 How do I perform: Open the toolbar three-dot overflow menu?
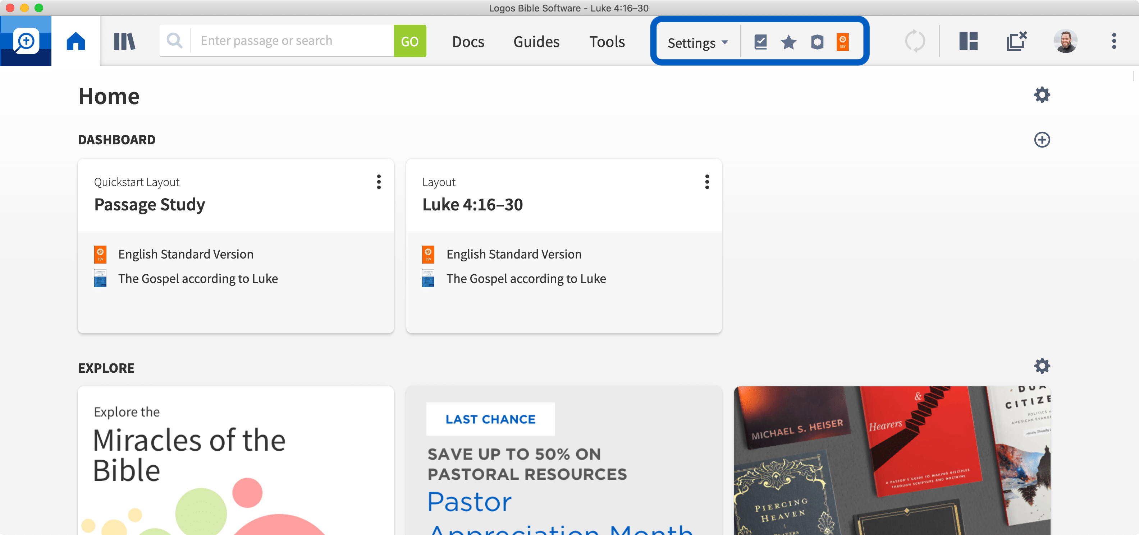(x=1114, y=41)
